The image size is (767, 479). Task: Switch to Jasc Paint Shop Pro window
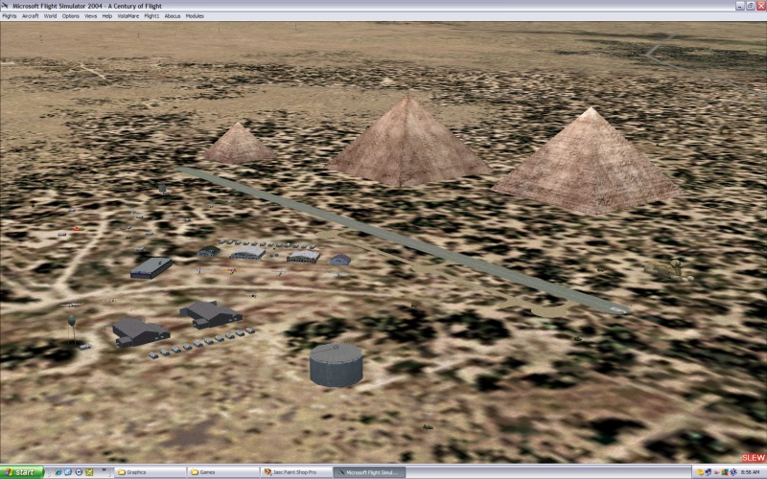pos(296,472)
